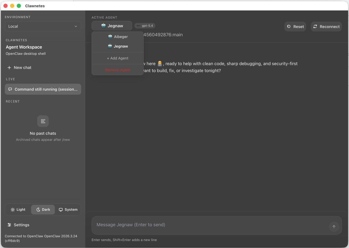The image size is (349, 248).
Task: Click the yellow minimize window button
Action: click(12, 6)
